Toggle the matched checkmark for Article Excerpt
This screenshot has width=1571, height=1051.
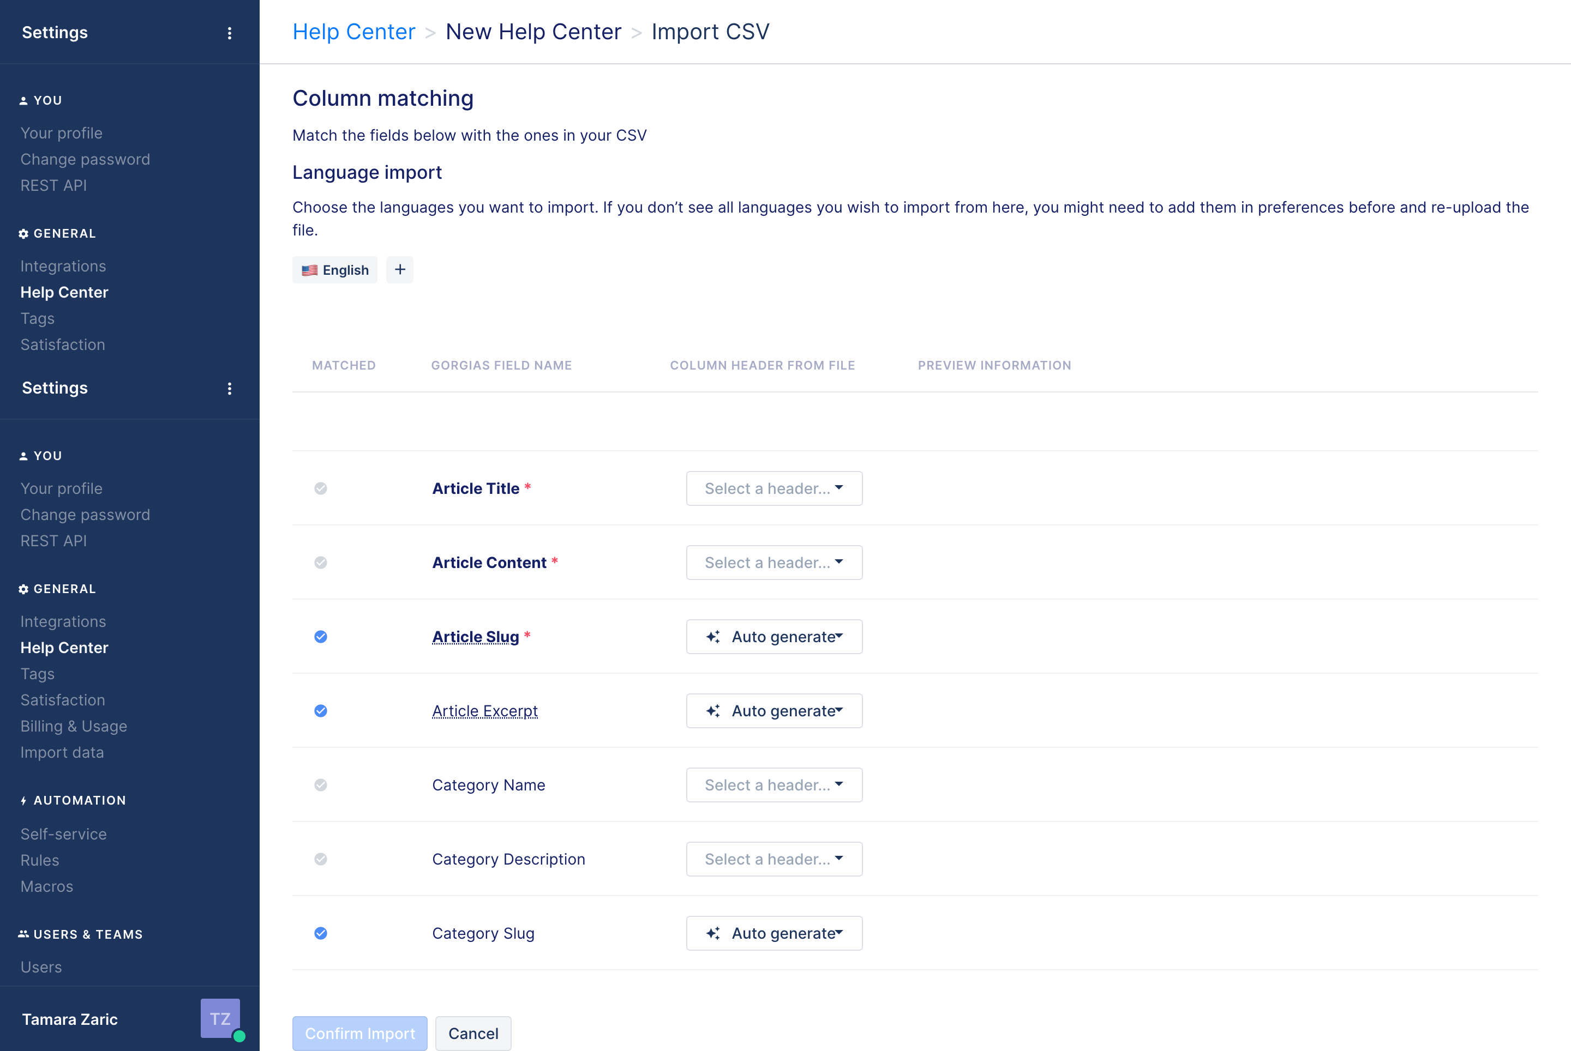tap(321, 710)
